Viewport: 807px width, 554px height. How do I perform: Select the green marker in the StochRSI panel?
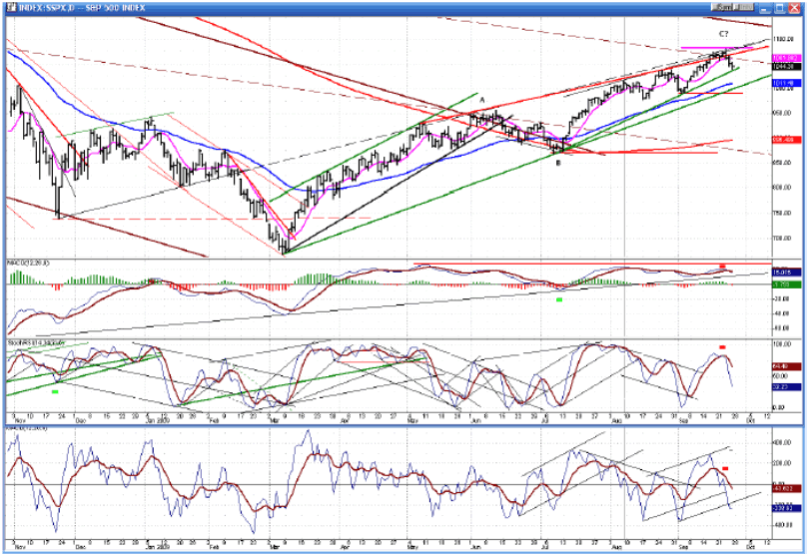55,392
